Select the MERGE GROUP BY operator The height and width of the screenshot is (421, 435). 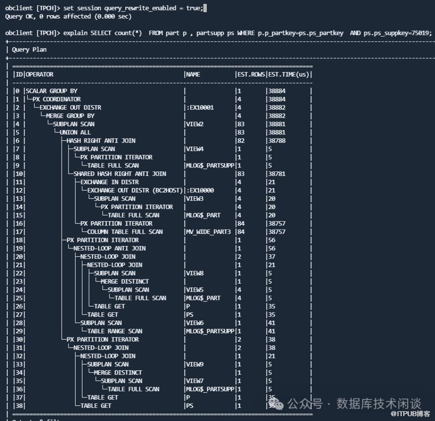(x=70, y=116)
